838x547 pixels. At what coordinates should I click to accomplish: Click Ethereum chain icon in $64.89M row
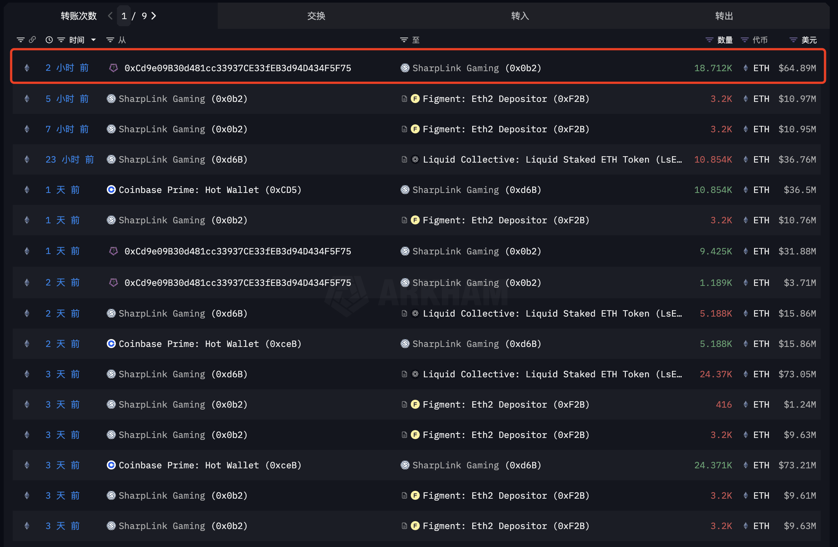27,68
